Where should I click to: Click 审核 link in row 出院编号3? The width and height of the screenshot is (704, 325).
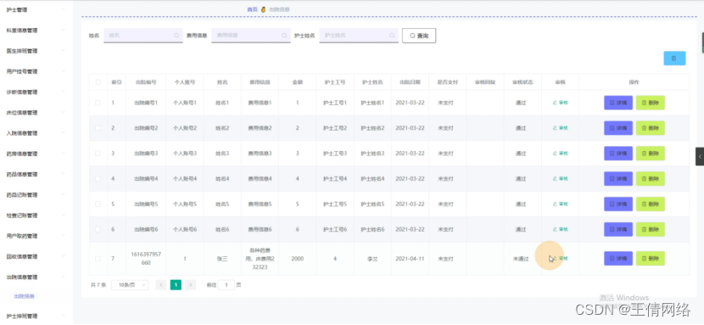pos(561,154)
